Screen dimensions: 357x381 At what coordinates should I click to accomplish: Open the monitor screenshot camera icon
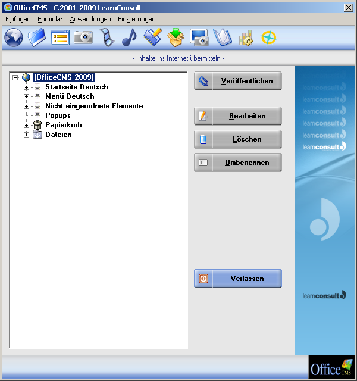(x=199, y=38)
